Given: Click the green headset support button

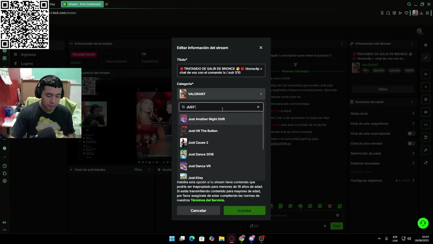Looking at the screenshot, I should tap(423, 223).
